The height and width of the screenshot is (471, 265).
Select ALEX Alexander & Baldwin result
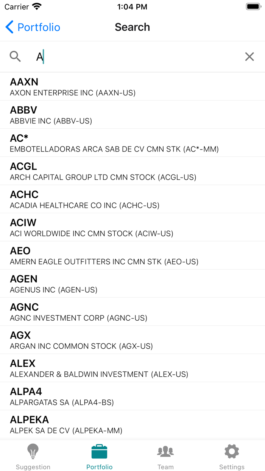pyautogui.click(x=132, y=368)
